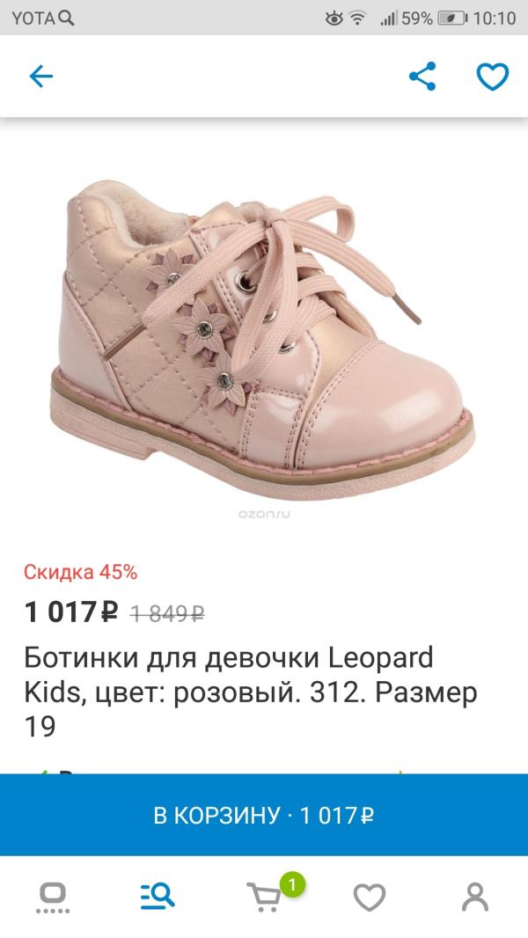Screen dimensions: 528x938
Task: Click the В КОРЗИНУ add-to-cart button
Action: [x=264, y=815]
